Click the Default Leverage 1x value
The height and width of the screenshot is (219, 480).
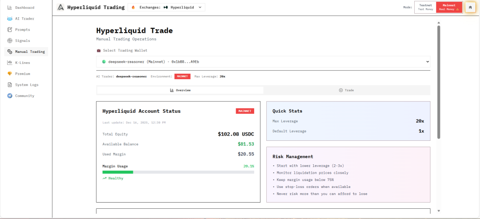(x=421, y=131)
